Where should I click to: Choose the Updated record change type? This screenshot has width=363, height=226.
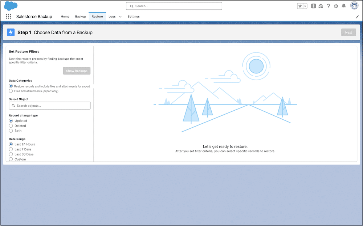point(11,121)
